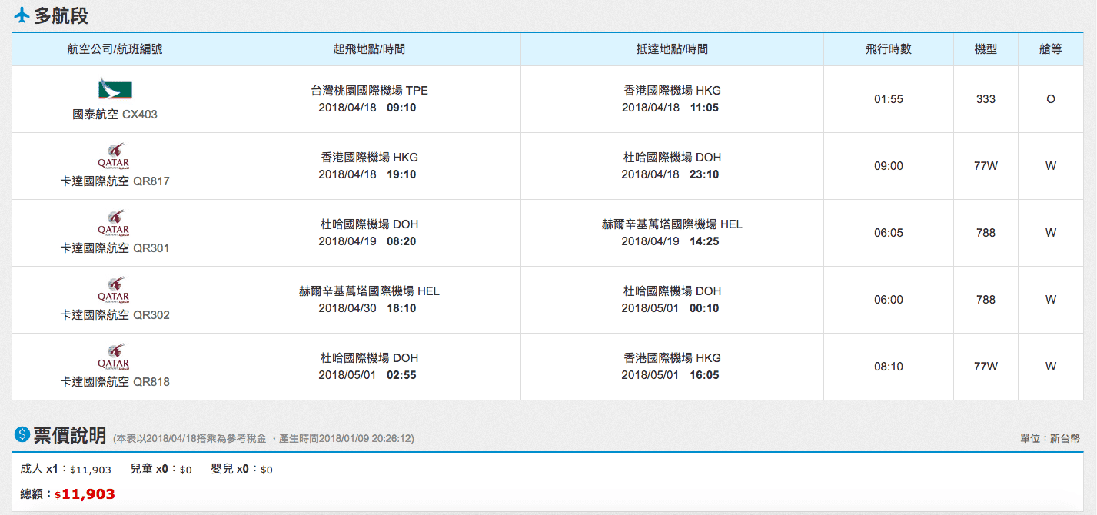
Task: Click the 抵達地點/時間 column header
Action: click(672, 49)
